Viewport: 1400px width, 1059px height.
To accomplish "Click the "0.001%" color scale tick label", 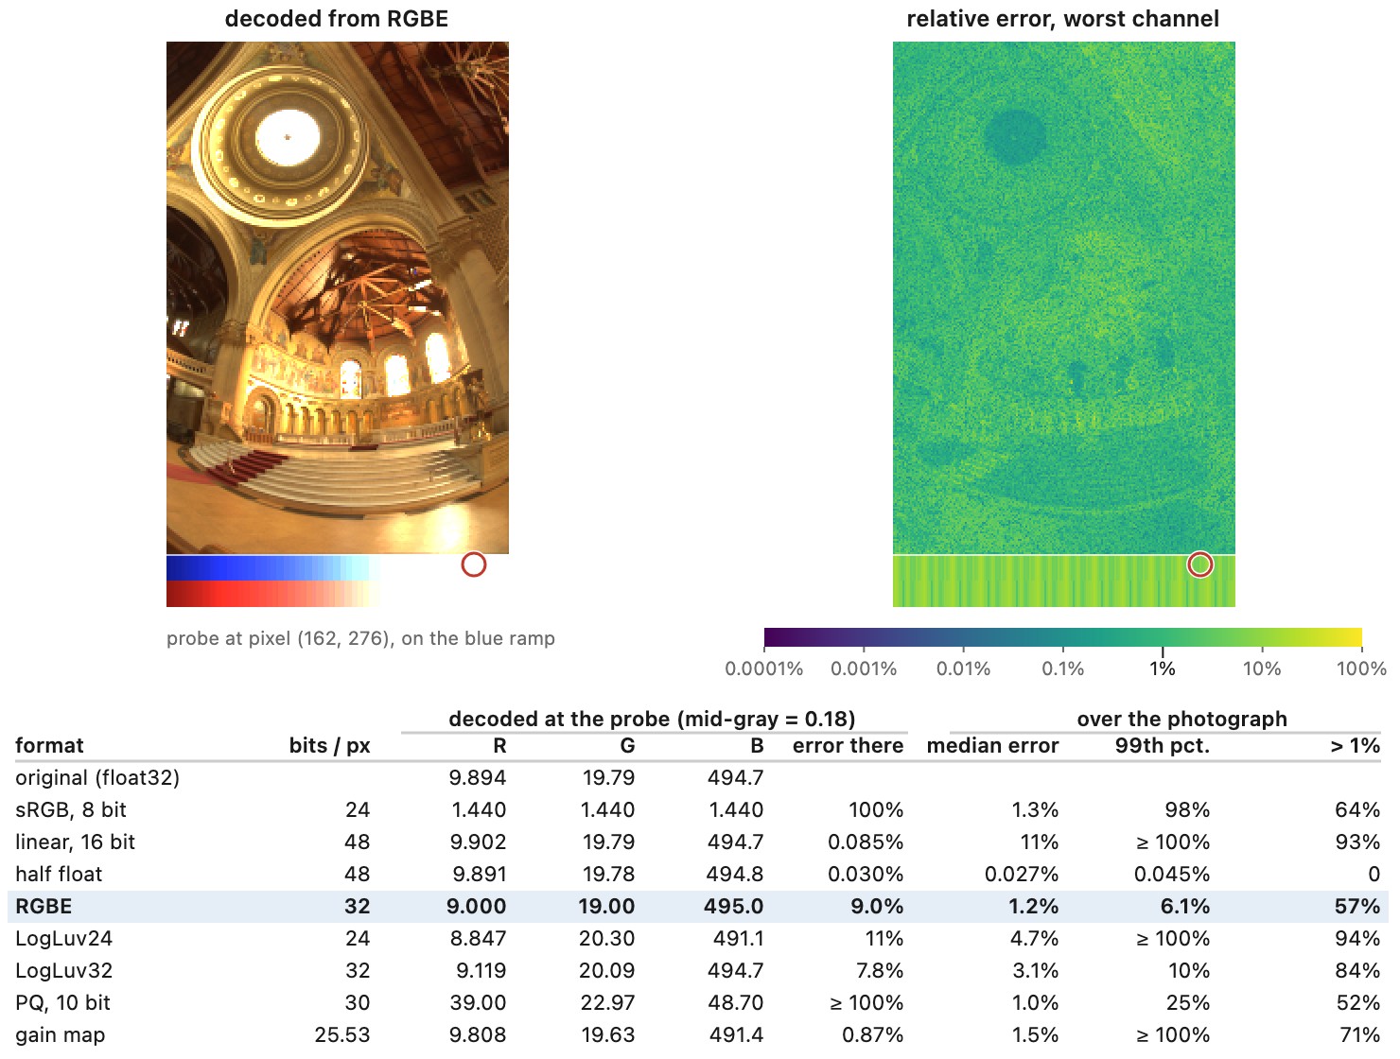I will coord(864,668).
